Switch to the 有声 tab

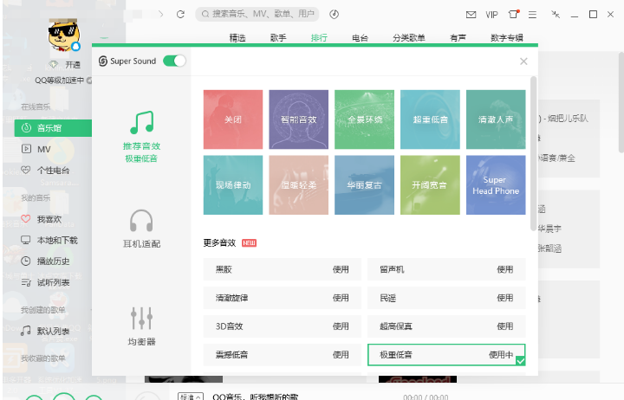(x=458, y=38)
